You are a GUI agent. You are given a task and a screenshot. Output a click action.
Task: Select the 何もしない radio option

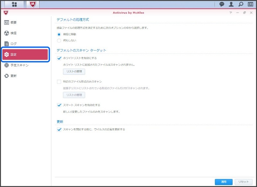tap(59, 40)
